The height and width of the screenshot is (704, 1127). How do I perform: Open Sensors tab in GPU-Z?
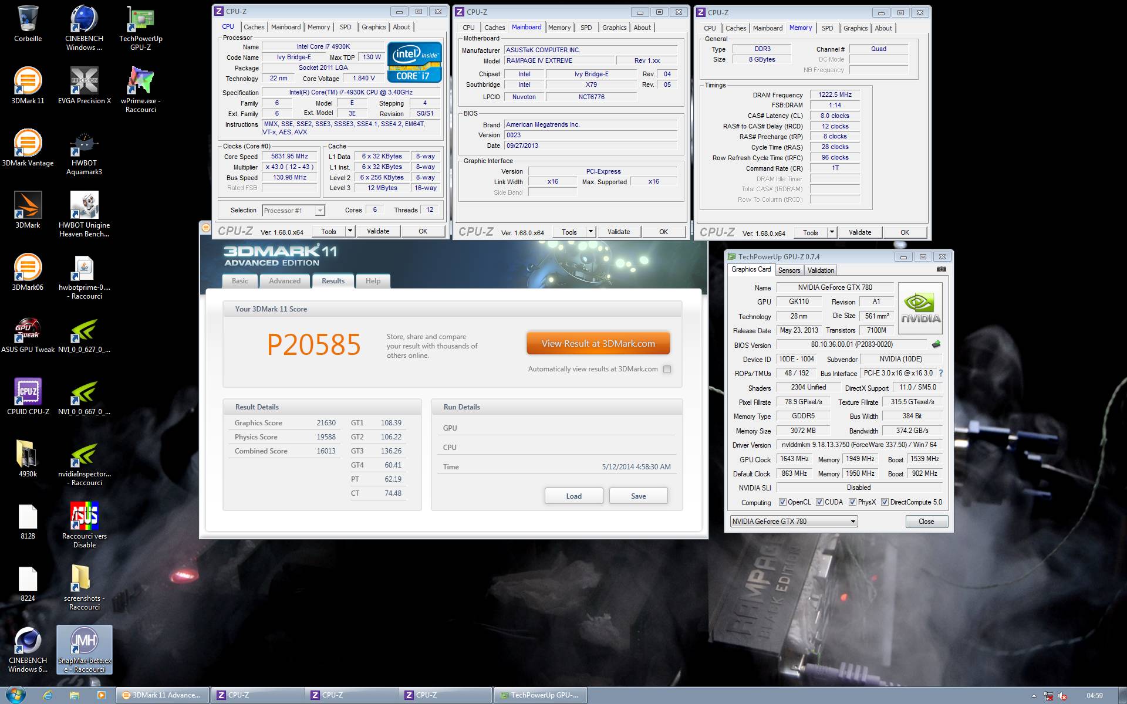click(x=789, y=270)
